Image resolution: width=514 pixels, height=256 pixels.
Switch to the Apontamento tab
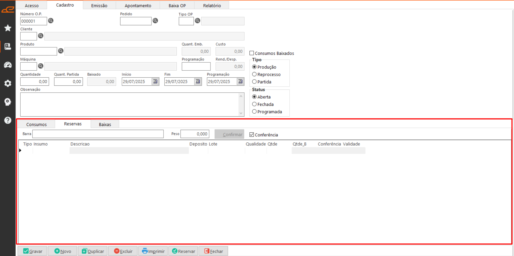point(138,5)
